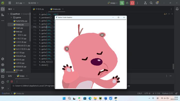The height and width of the screenshot is (101, 180).
Task: Stop process in Run panel toolbar
Action: pos(12,81)
